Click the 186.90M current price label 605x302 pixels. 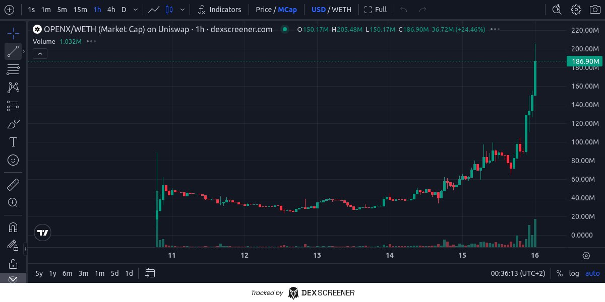pyautogui.click(x=584, y=61)
